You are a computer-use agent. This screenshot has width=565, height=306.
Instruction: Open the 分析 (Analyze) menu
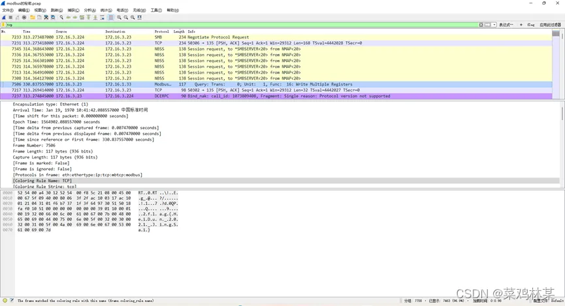(x=89, y=10)
